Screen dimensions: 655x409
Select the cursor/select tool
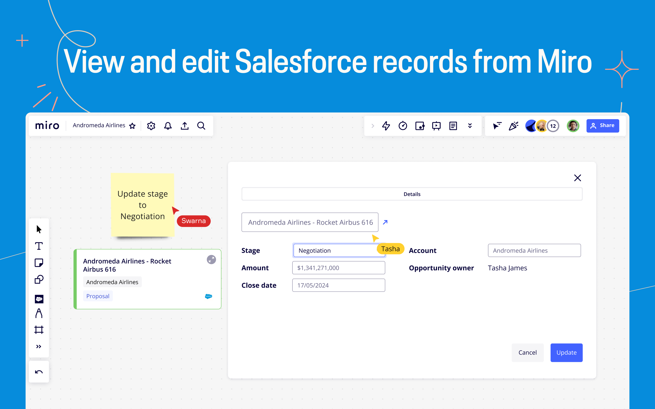pos(39,229)
